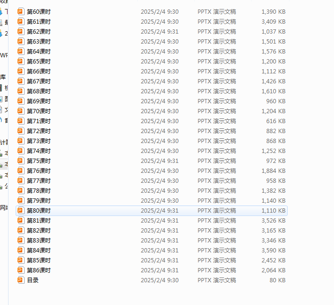
Task: Click the file name 目录
Action: (x=33, y=280)
